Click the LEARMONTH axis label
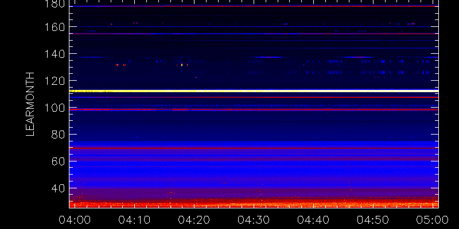Screen dimensions: 459x229 [x=30, y=104]
